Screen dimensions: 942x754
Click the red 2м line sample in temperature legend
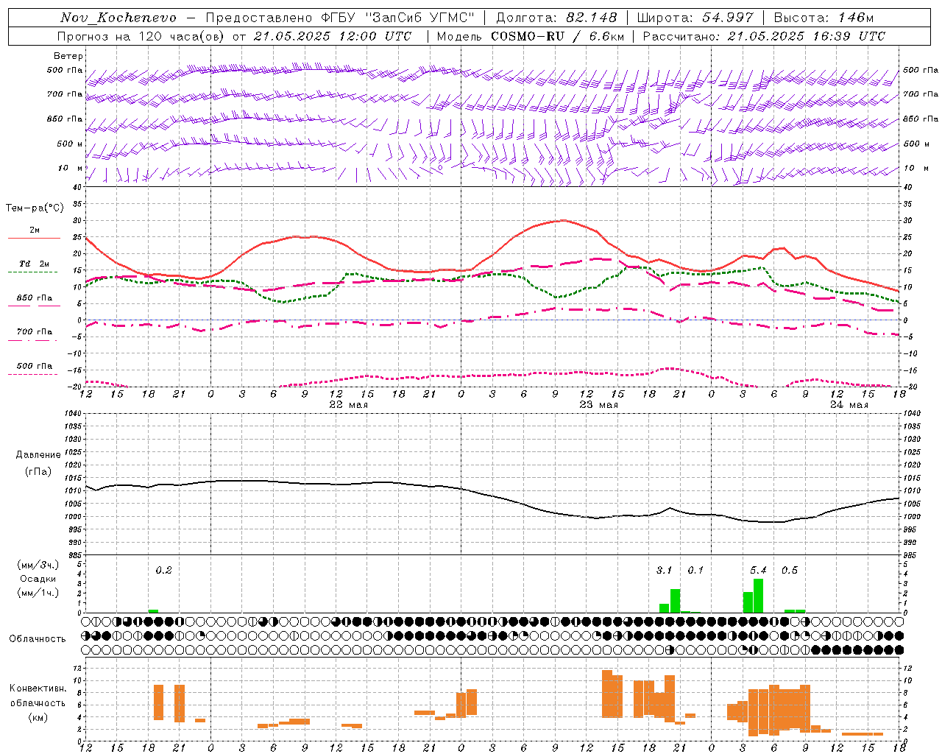(34, 239)
